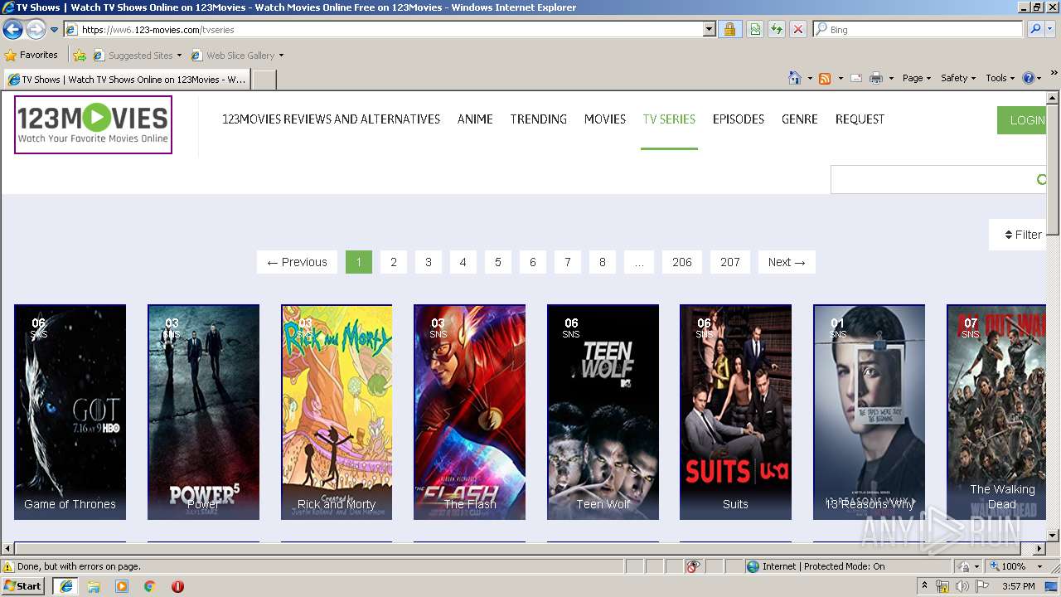Screen dimensions: 1061x597
Task: Open the Tools menu
Action: 1000,78
